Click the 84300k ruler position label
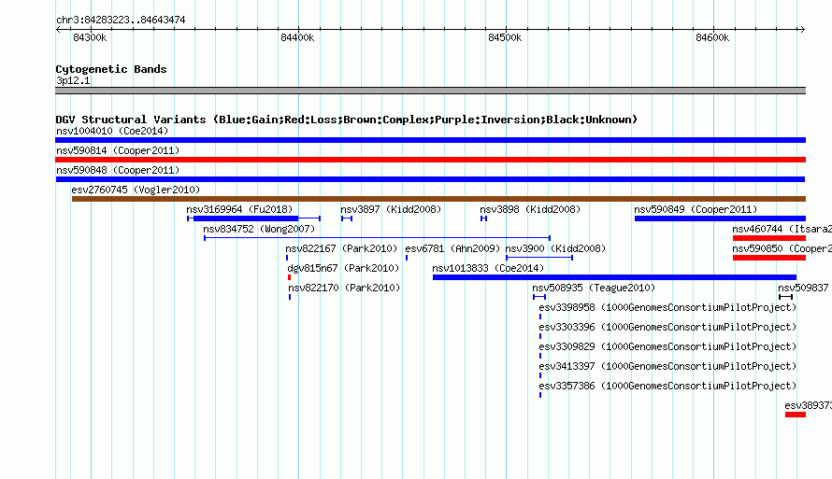The height and width of the screenshot is (479, 832). (90, 37)
